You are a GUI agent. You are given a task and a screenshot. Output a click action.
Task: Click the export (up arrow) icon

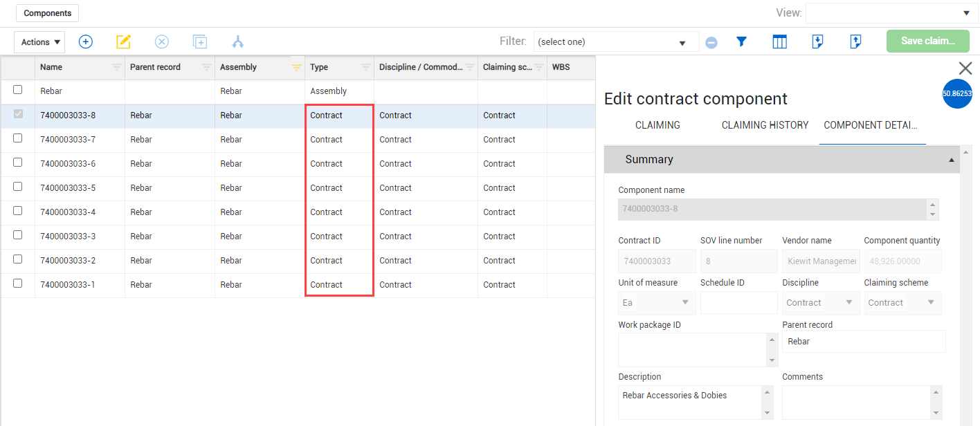[x=855, y=41]
